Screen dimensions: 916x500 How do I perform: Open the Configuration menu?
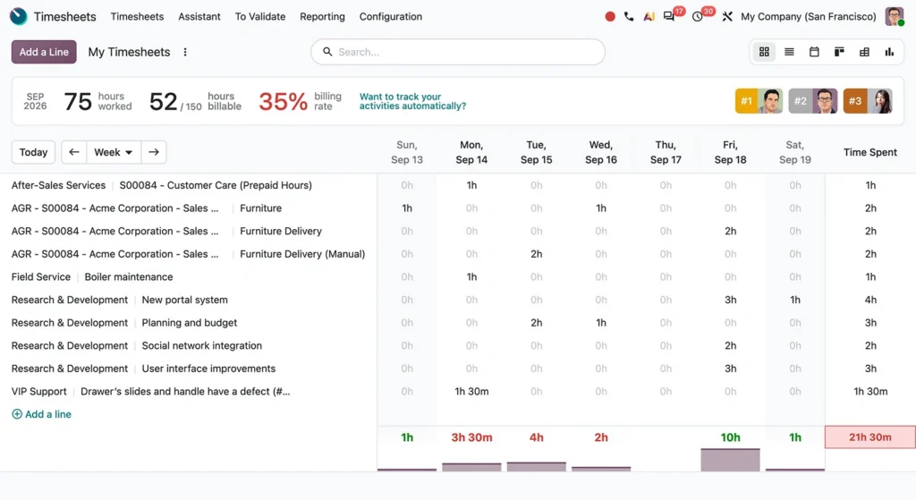click(391, 16)
